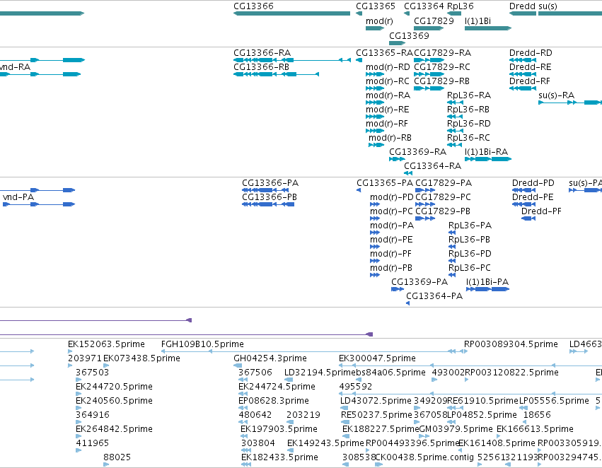Open protein CG13364-PA
602x468 pixels.
pyautogui.click(x=434, y=296)
